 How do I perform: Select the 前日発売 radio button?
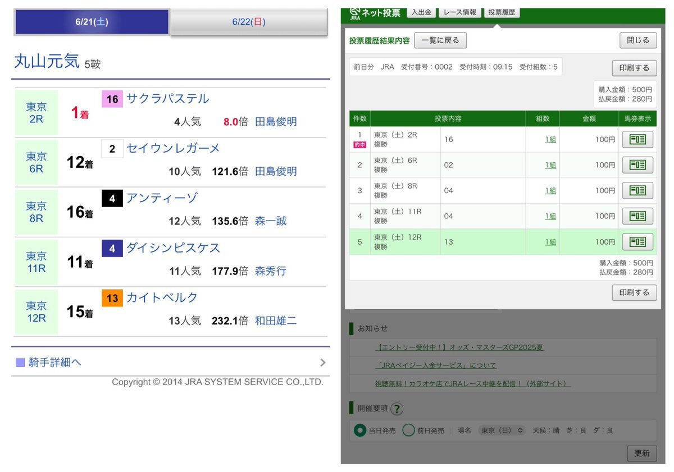408,430
